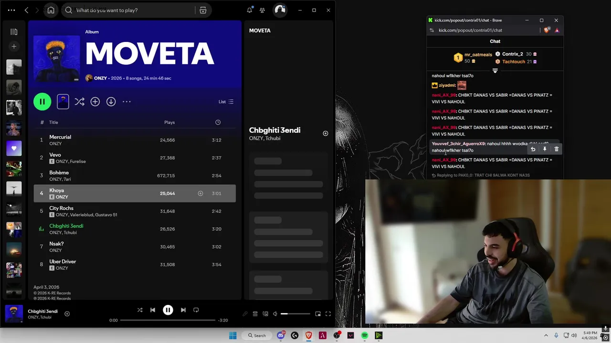Image resolution: width=611 pixels, height=343 pixels.
Task: Enter full screen player view
Action: click(328, 314)
